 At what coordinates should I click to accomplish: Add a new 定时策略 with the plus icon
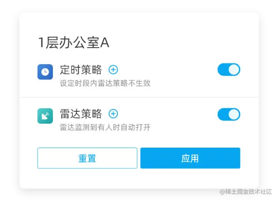pos(113,70)
